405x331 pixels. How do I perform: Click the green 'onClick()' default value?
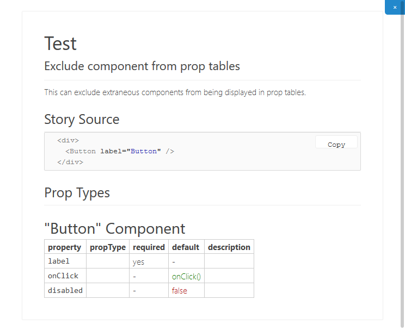click(x=186, y=277)
